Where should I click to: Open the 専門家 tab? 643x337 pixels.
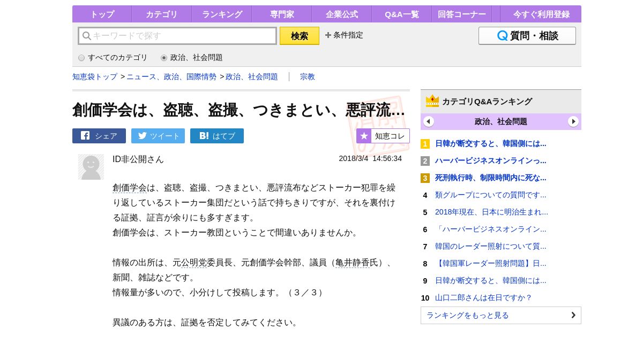point(282,14)
